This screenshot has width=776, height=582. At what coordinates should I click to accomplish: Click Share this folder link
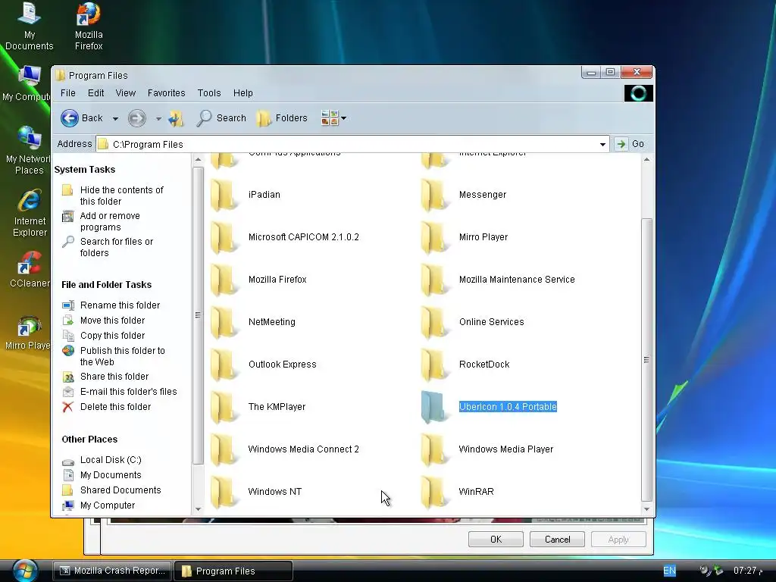(x=114, y=377)
